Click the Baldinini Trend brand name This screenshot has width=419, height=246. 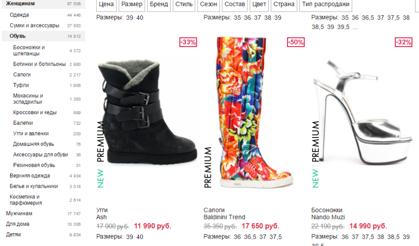(224, 217)
